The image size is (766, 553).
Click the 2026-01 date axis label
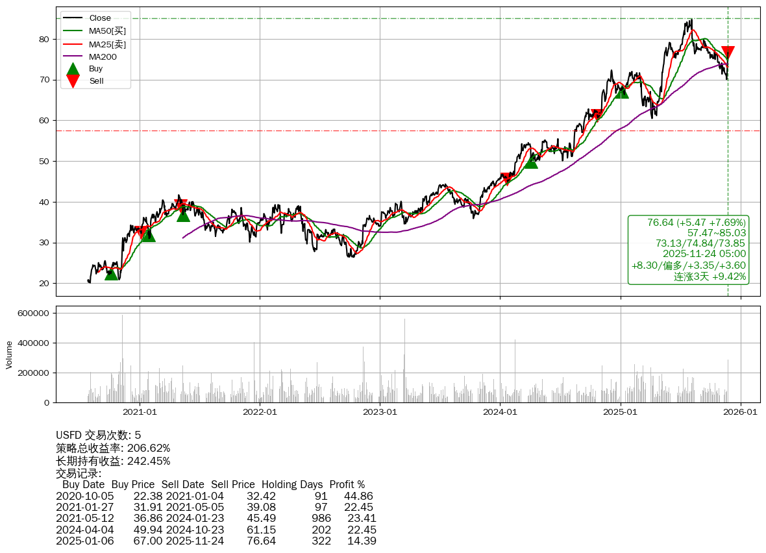(x=741, y=412)
